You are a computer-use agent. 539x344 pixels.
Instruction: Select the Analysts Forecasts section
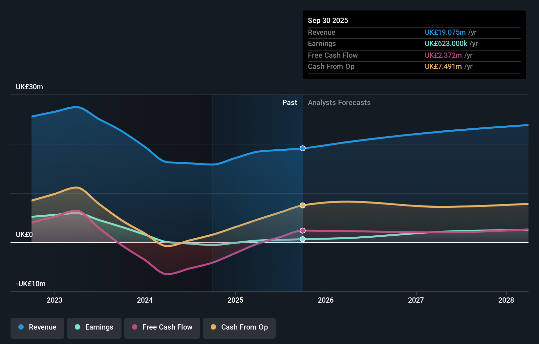pyautogui.click(x=339, y=102)
